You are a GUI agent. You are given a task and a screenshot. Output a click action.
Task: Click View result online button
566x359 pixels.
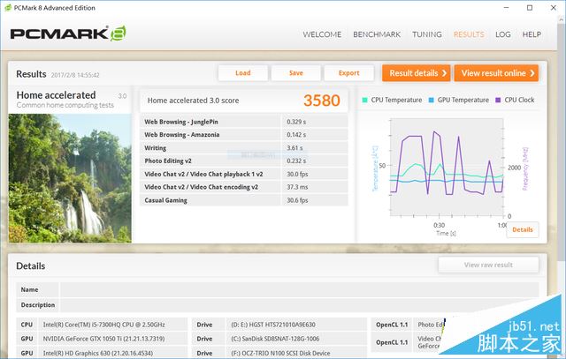(496, 73)
